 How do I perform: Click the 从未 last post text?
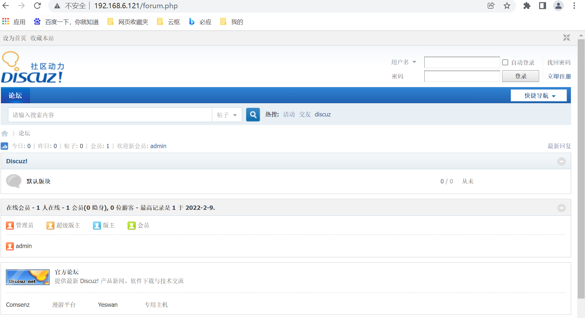click(x=468, y=181)
